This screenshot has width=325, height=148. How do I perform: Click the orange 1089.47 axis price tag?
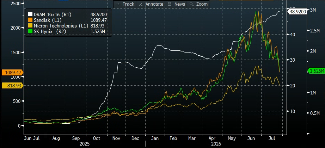coord(13,73)
